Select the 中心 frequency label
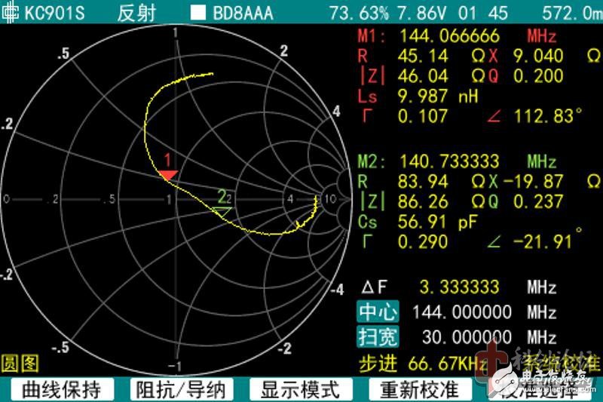Viewport: 603px width, 402px height. [x=377, y=312]
